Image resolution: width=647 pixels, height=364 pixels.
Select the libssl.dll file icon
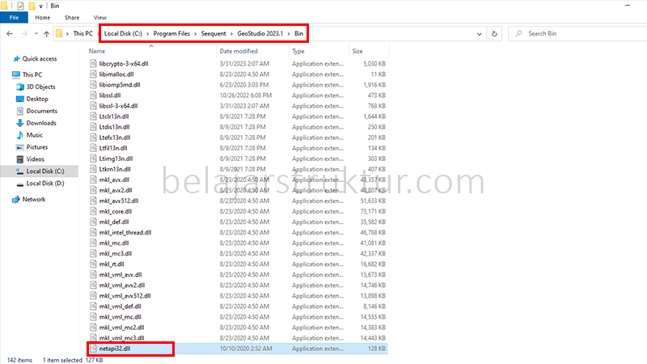(93, 95)
